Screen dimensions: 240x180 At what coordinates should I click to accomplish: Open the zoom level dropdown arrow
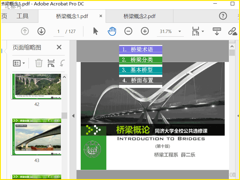[180, 31]
